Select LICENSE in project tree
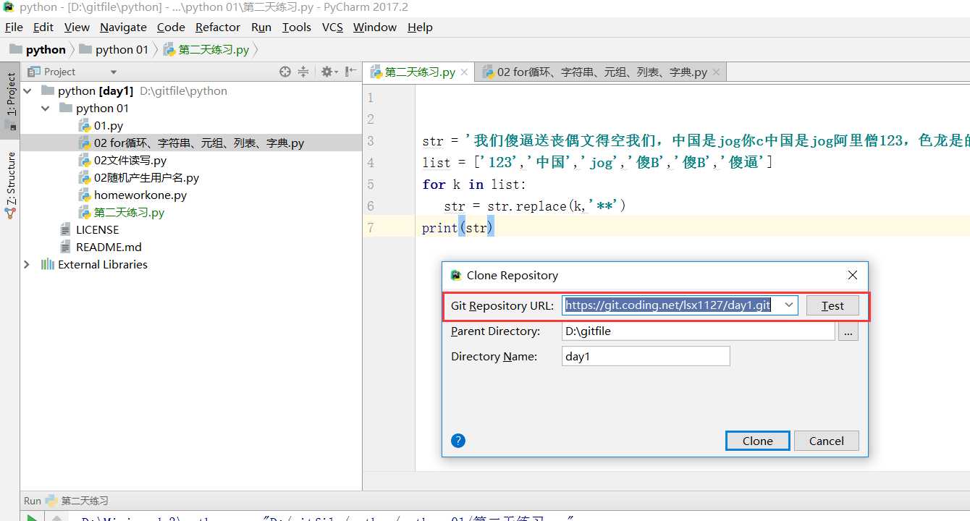 click(97, 229)
